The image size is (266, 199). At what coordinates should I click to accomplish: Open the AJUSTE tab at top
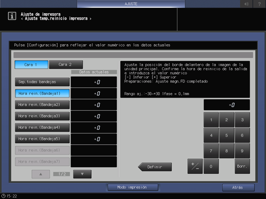pos(131,4)
